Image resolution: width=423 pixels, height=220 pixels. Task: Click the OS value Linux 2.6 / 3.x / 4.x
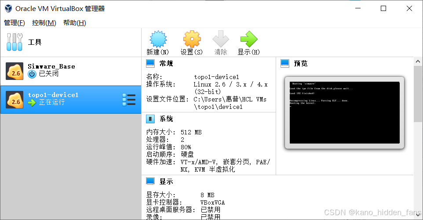231,85
